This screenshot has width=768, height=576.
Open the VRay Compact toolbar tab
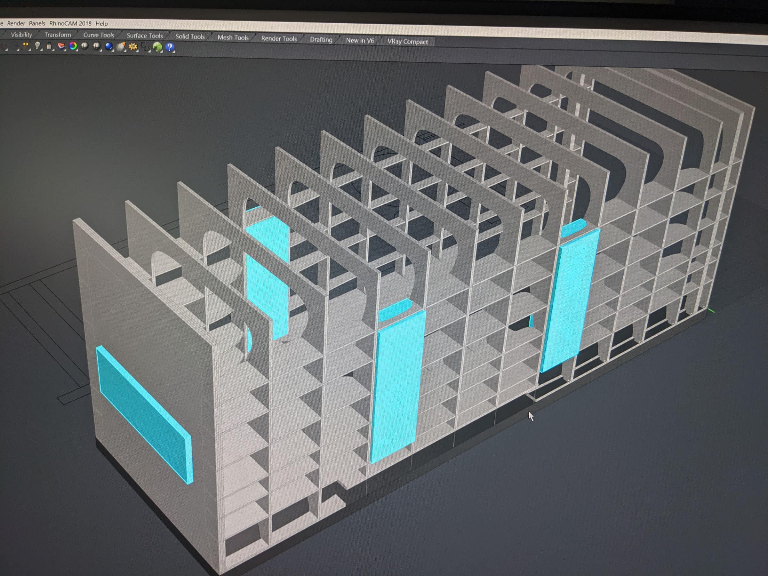click(407, 42)
